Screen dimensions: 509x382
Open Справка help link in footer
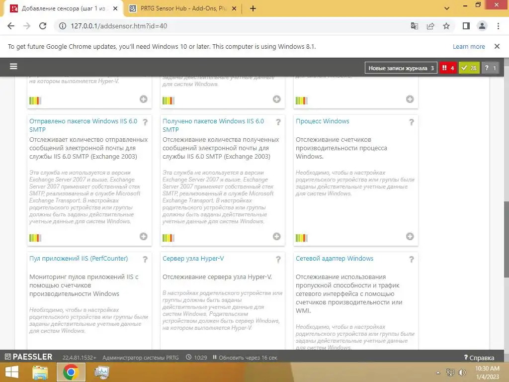(x=479, y=358)
